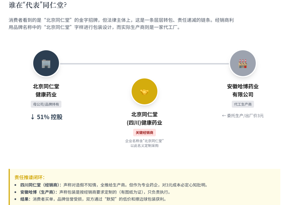The width and height of the screenshot is (288, 205).
Task: Select the red 关键经销商 tag
Action: [144, 132]
